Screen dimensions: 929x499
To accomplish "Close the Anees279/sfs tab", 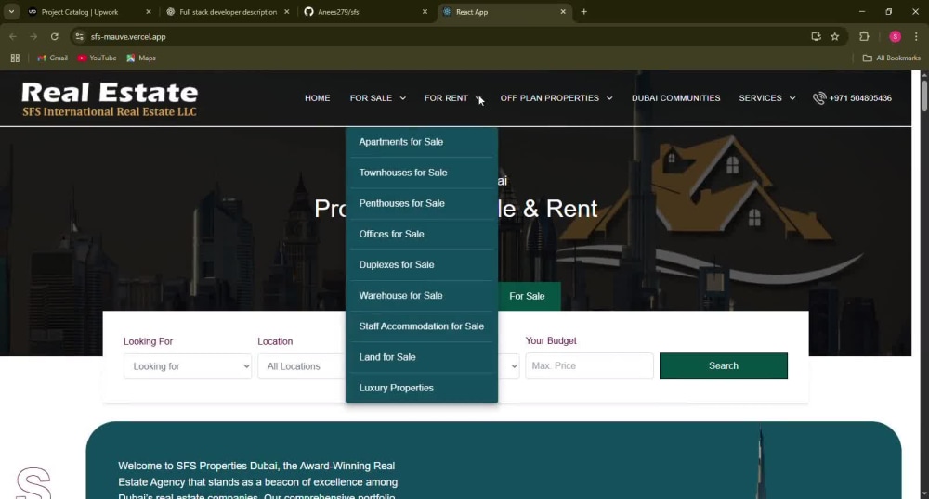I will 425,12.
